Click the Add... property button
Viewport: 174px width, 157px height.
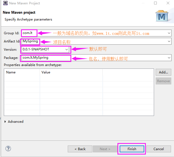click(x=163, y=72)
